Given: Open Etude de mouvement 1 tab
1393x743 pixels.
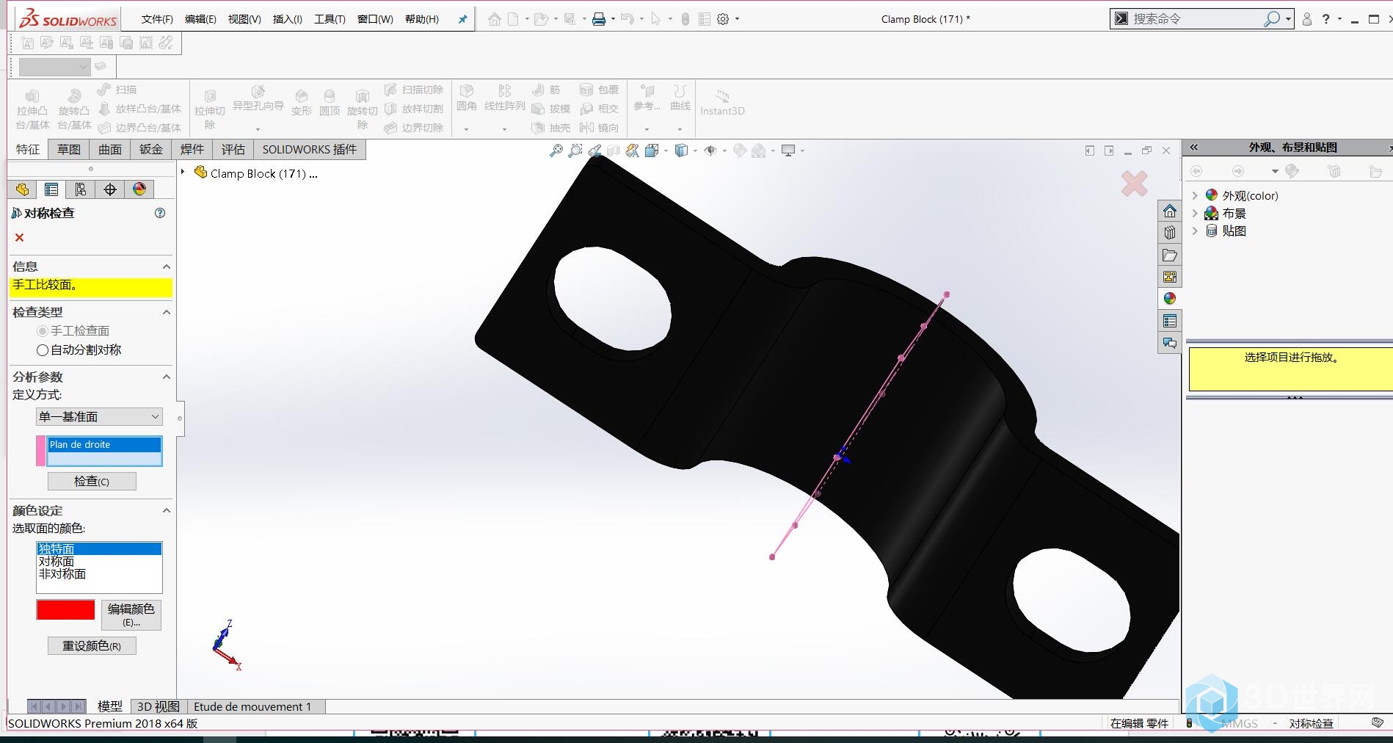Looking at the screenshot, I should coord(252,706).
